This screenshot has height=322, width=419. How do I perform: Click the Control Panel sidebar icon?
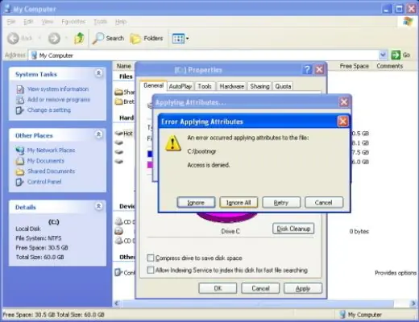(x=19, y=182)
